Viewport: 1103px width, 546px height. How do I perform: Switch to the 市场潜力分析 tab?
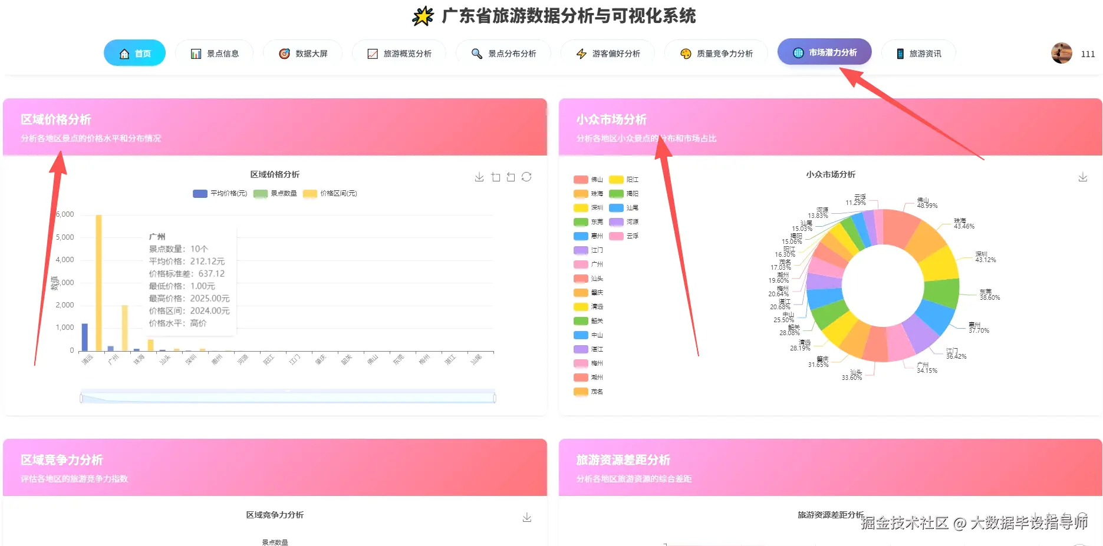[x=824, y=52]
